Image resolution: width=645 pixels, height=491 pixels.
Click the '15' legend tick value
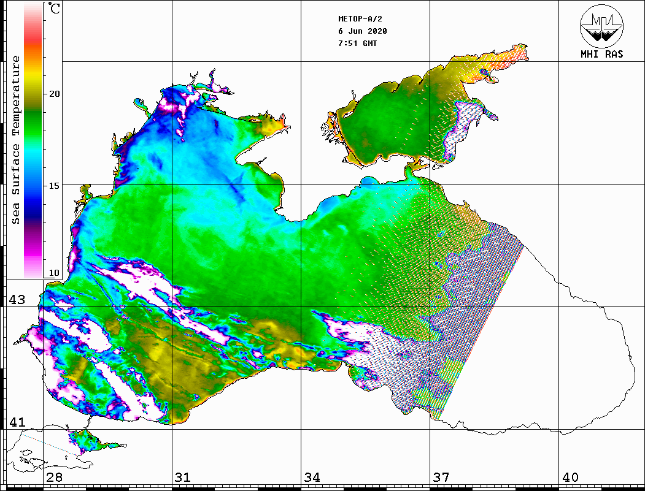pos(54,186)
